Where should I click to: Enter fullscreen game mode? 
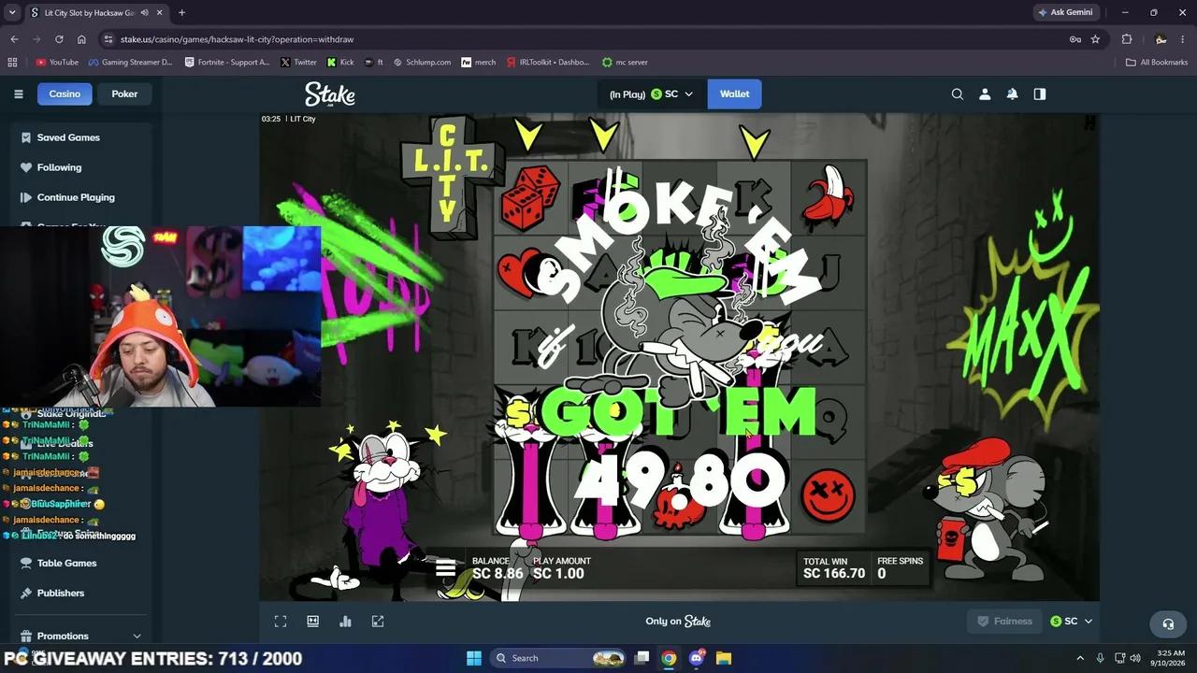281,621
